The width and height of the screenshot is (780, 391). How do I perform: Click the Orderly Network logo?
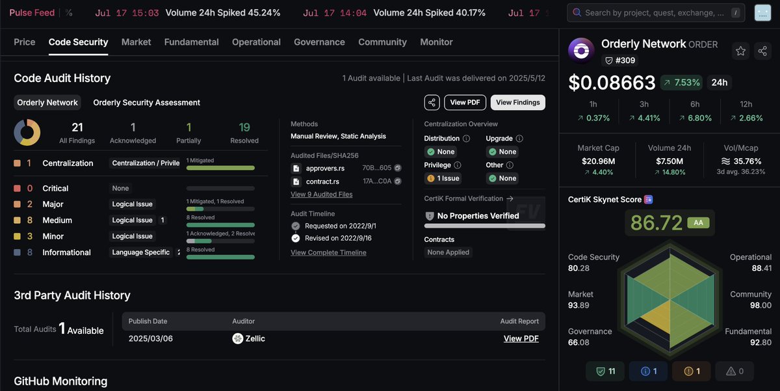[x=580, y=50]
